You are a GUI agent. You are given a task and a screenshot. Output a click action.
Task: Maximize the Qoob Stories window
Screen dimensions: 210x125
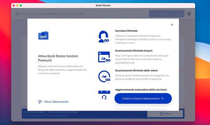pyautogui.click(x=21, y=5)
